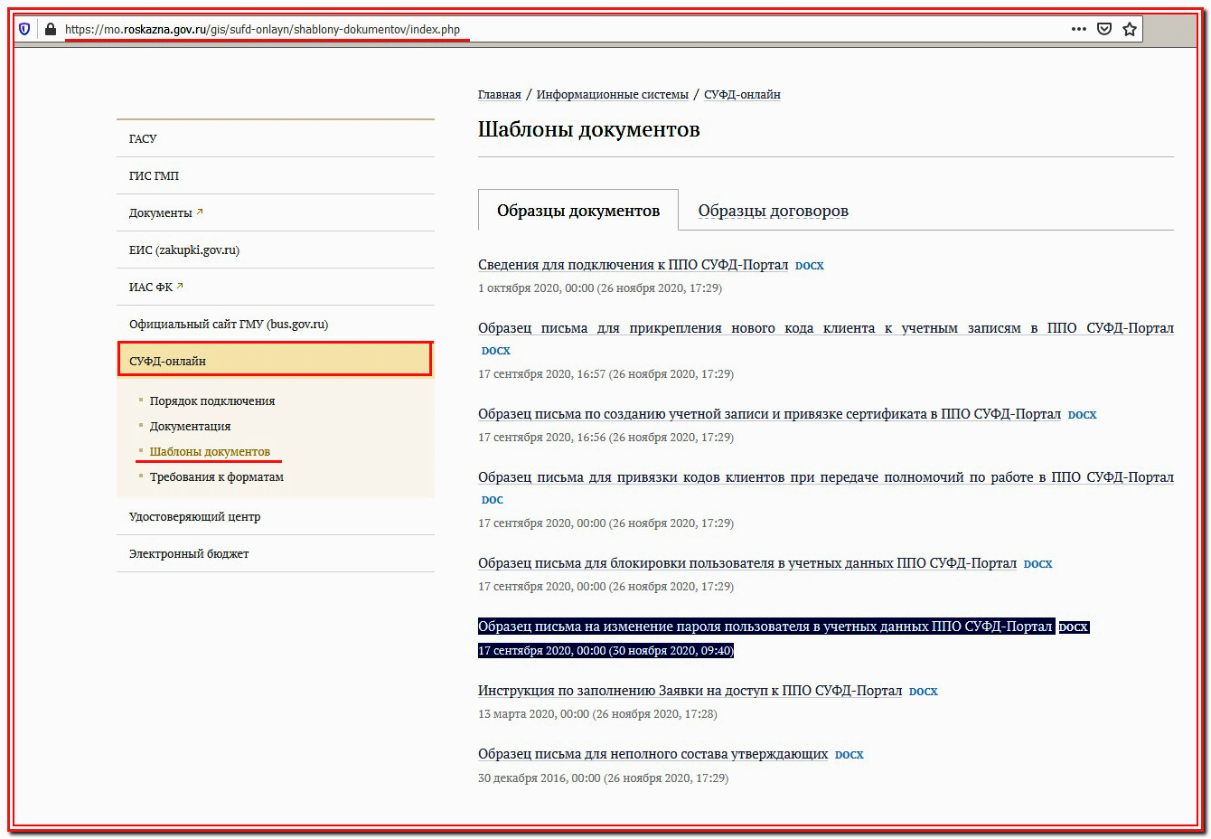Click DOCX label after блокировки пользователя link

[1038, 564]
